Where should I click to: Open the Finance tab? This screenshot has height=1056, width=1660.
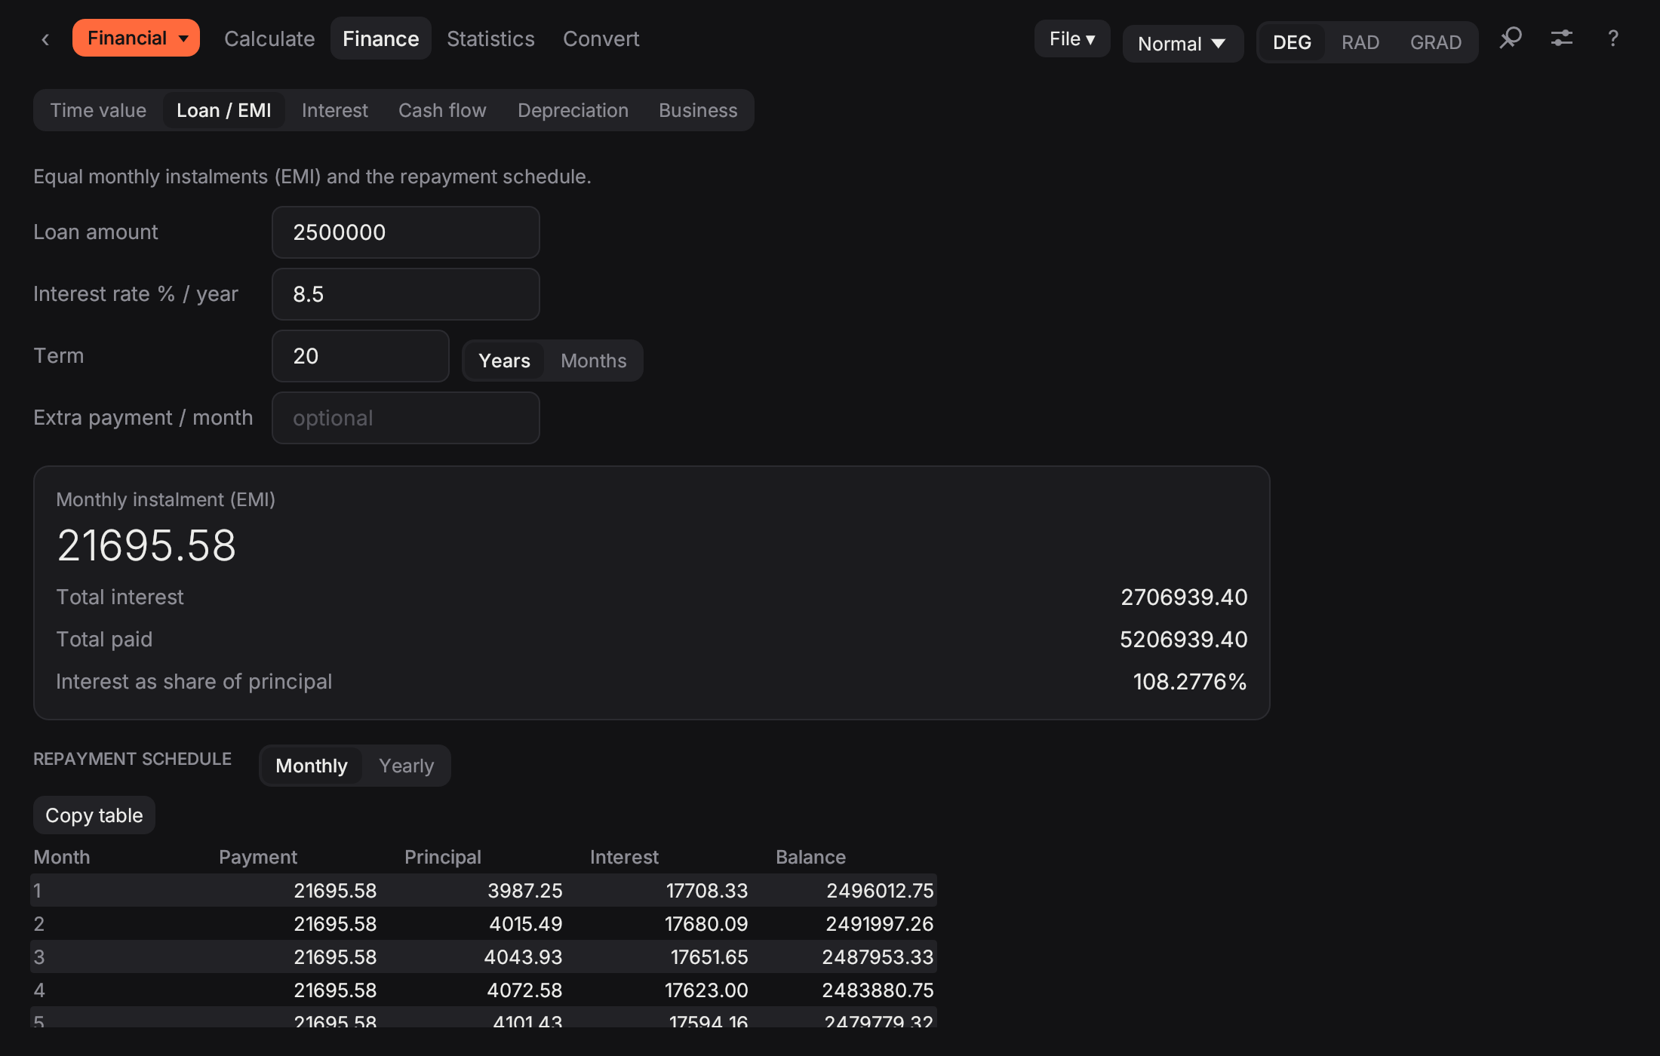[x=381, y=38]
